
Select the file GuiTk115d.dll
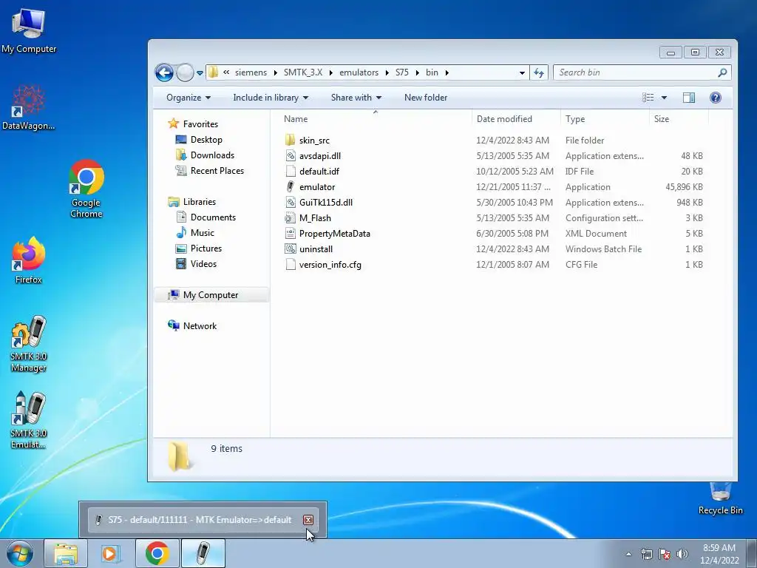(x=326, y=203)
